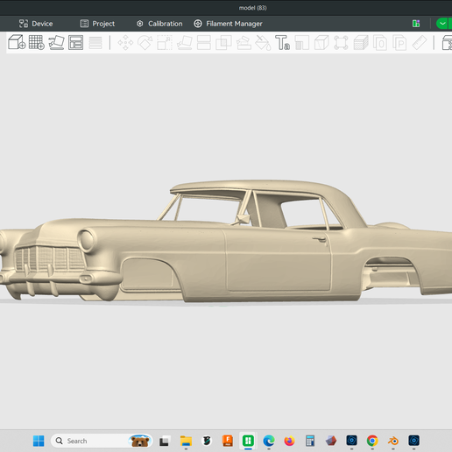452x452 pixels.
Task: Click the Add model cube icon
Action: pos(17,42)
